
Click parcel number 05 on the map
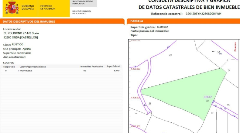tap(228, 105)
